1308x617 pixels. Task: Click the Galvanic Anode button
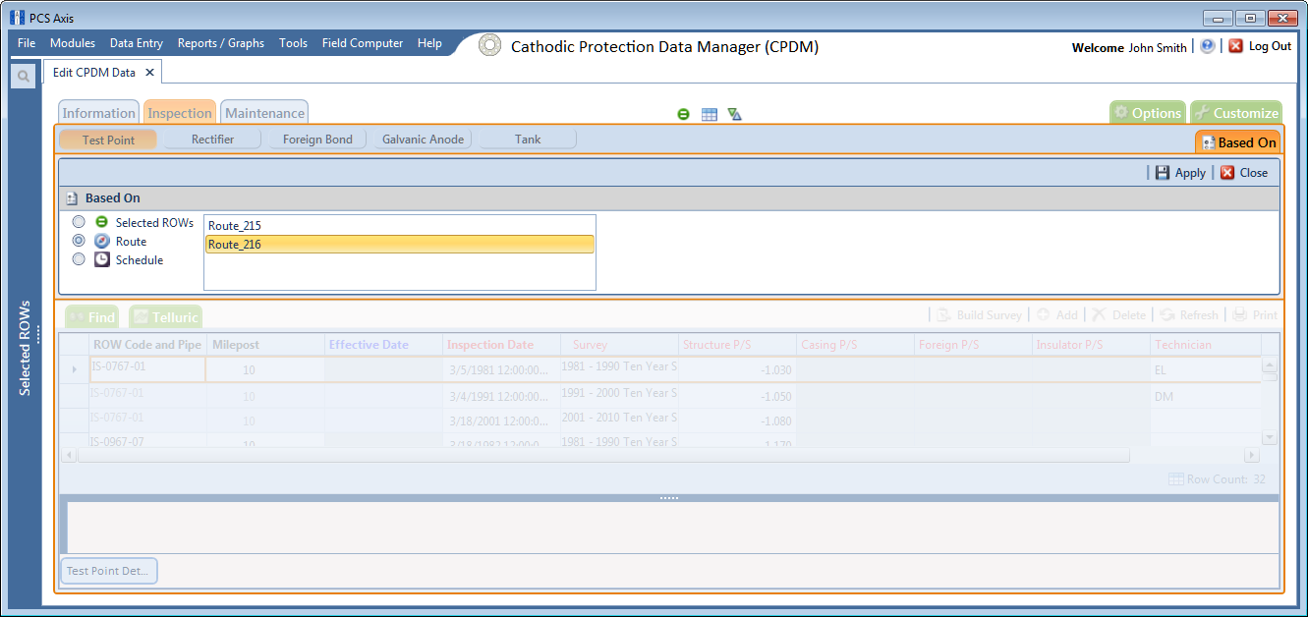click(423, 140)
